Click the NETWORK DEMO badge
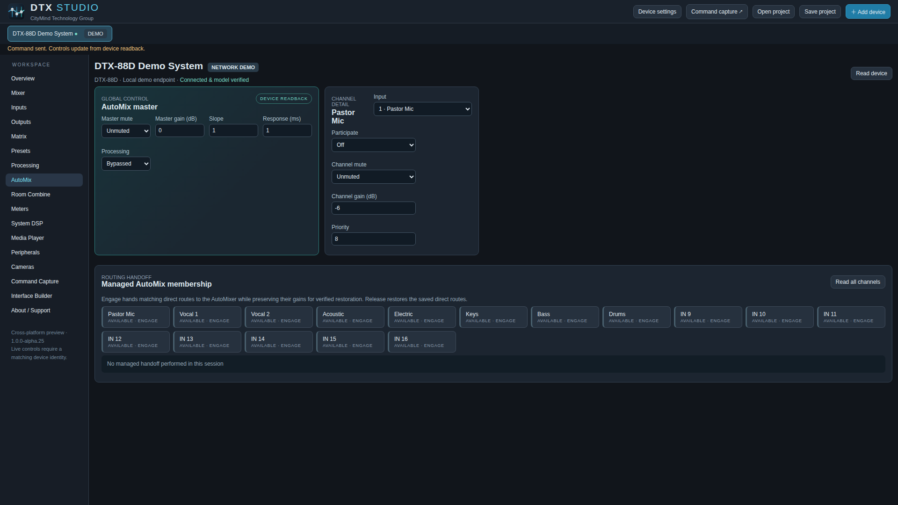Viewport: 898px width, 505px height. (x=233, y=67)
